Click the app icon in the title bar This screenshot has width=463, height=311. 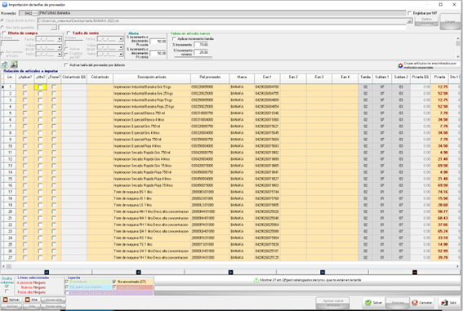click(x=4, y=4)
